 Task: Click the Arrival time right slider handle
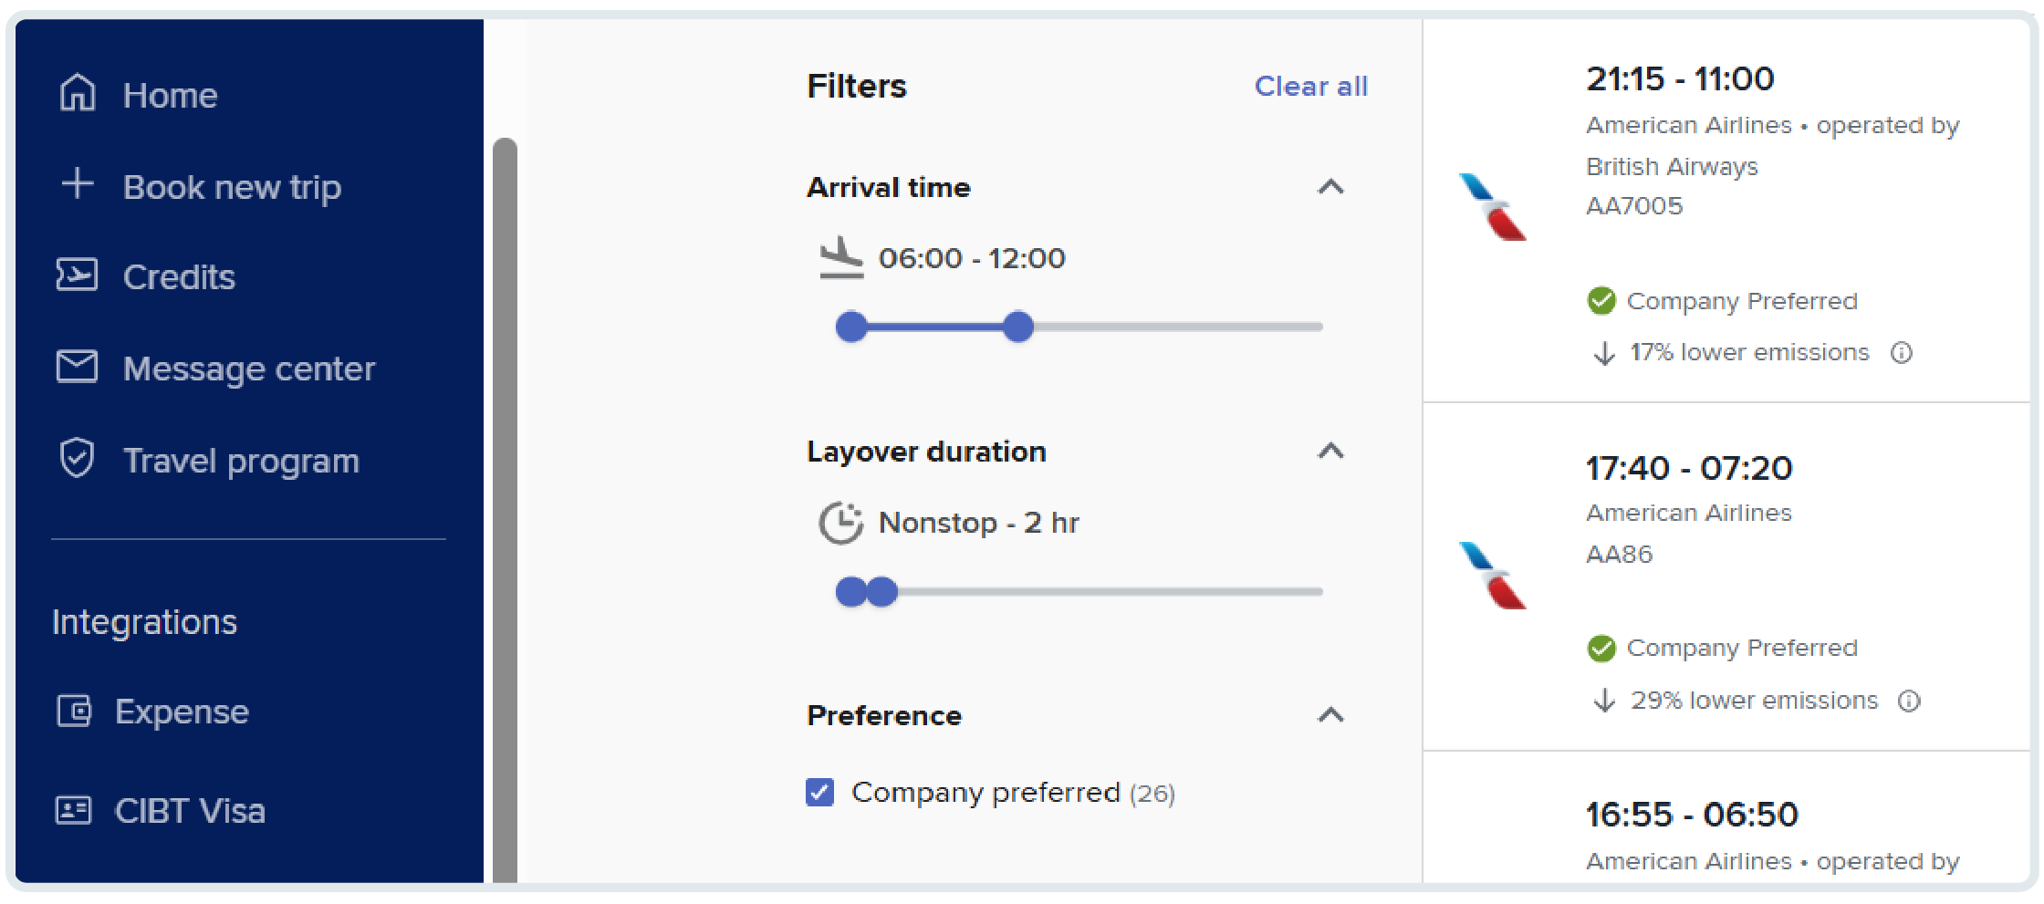1017,326
